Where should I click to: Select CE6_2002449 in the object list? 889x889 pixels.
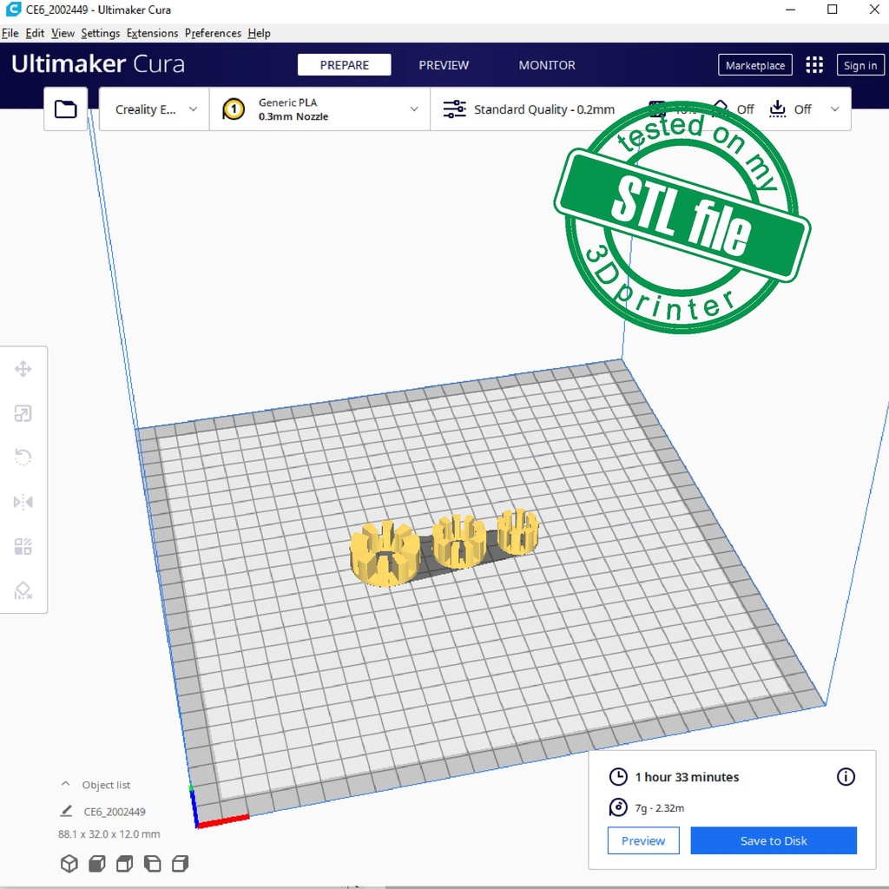tap(115, 812)
